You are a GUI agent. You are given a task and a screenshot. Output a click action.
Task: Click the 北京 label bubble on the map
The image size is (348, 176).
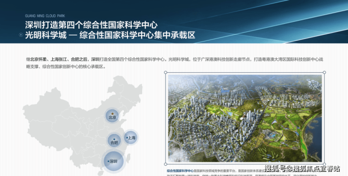tap(112, 115)
